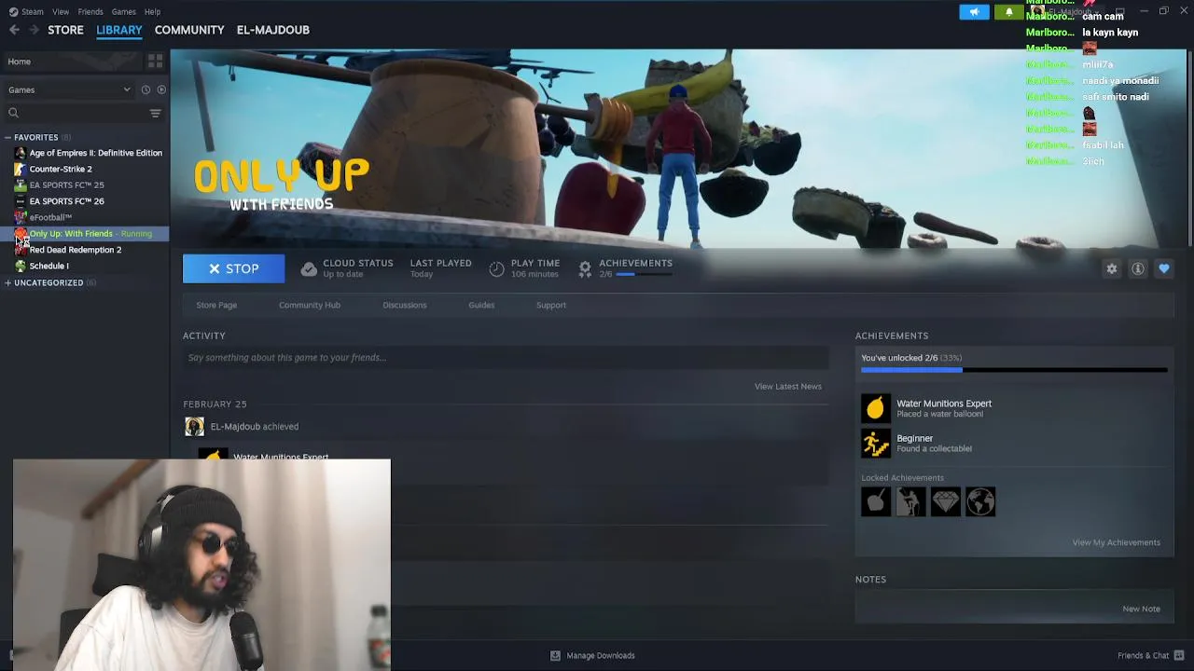Open the EL-MAJDOUB profile tab

coord(273,30)
